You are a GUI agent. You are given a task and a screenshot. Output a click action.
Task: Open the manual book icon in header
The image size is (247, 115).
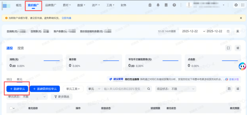click(x=166, y=5)
